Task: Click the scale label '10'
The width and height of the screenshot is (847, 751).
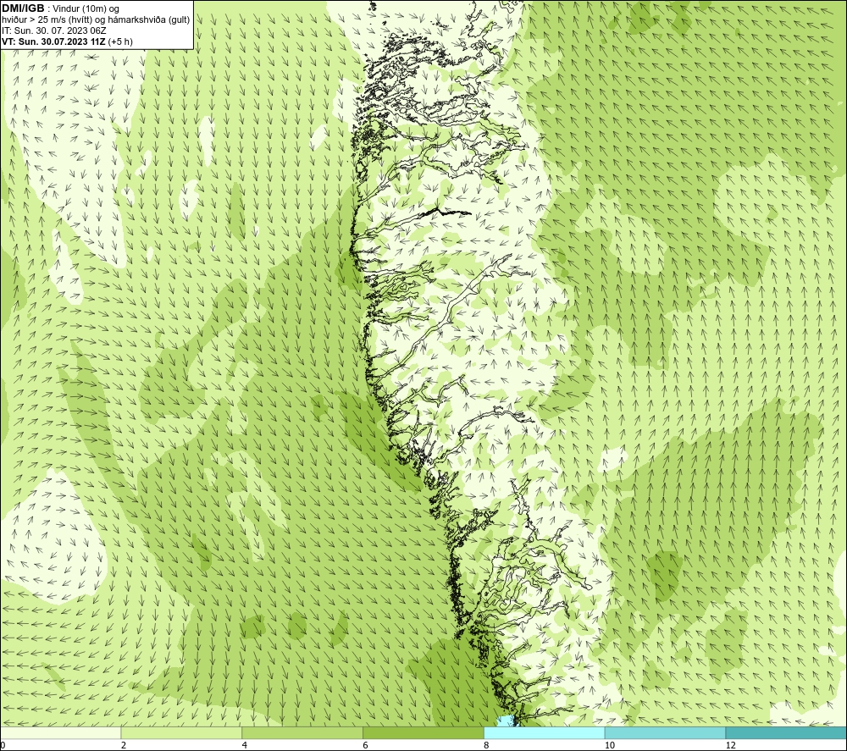Action: click(610, 745)
